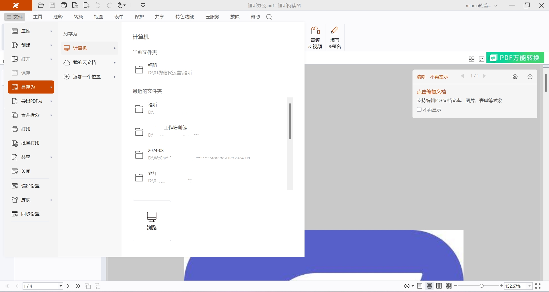This screenshot has height=292, width=549.
Task: Select 打印 in file menu
Action: coord(31,129)
